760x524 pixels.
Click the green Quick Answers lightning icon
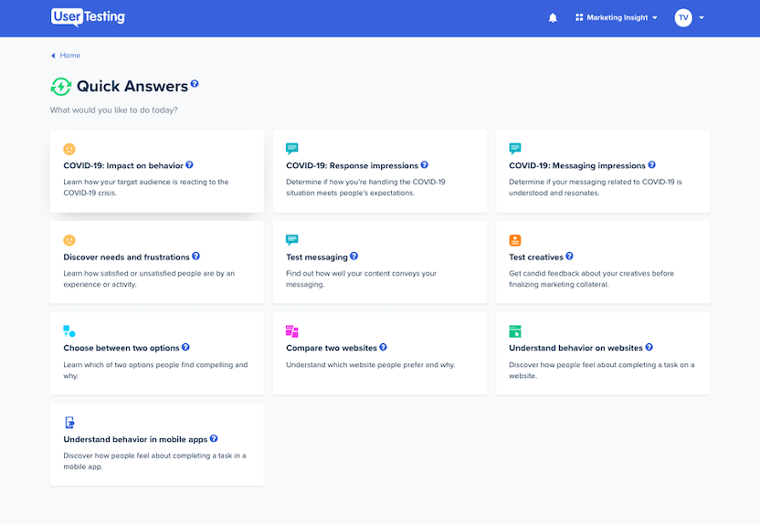tap(61, 87)
